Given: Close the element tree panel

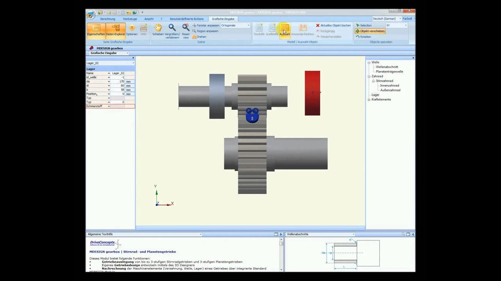Looking at the screenshot, I should [413, 58].
